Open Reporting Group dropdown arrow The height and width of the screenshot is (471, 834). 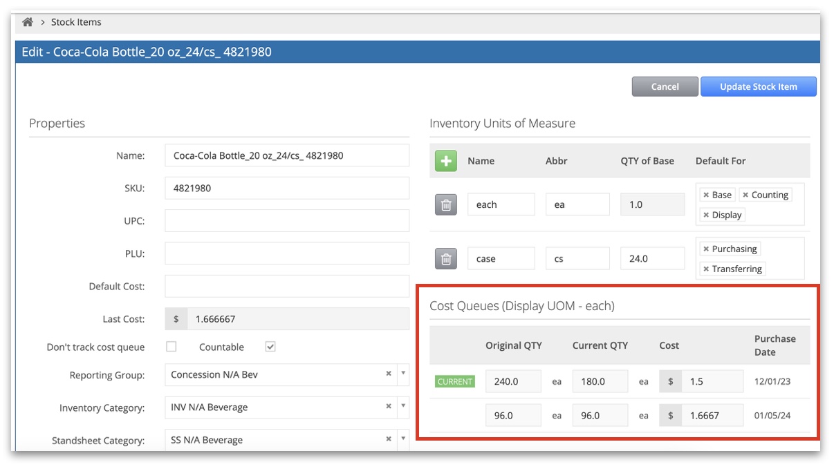point(403,374)
